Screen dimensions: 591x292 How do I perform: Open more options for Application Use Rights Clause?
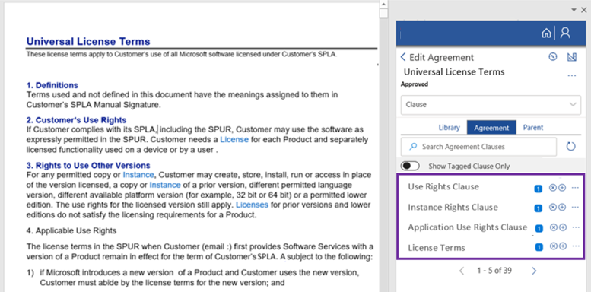click(576, 227)
